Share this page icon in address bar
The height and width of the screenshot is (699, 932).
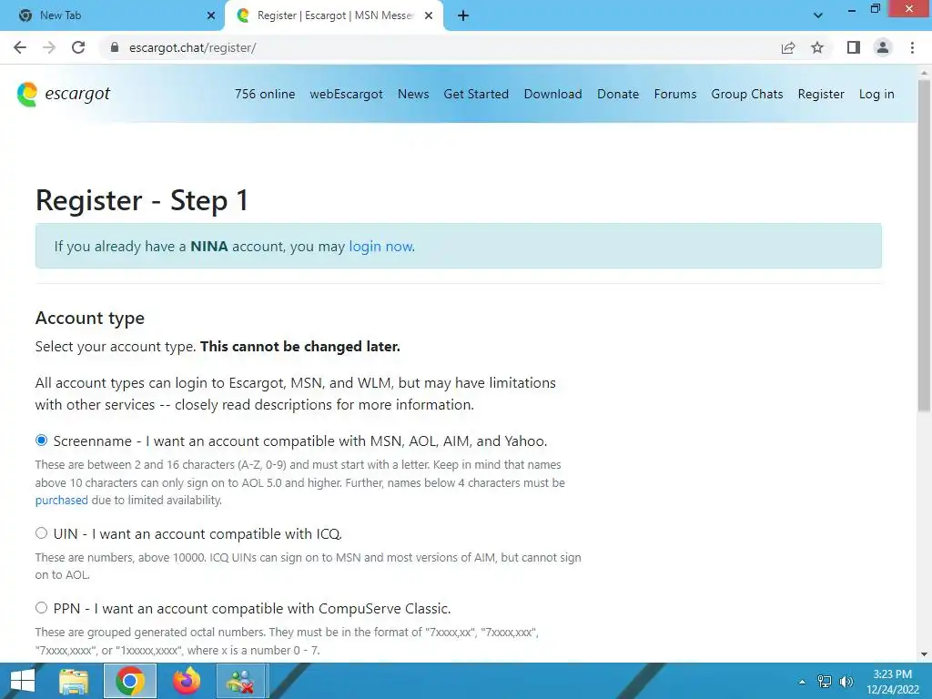tap(788, 47)
